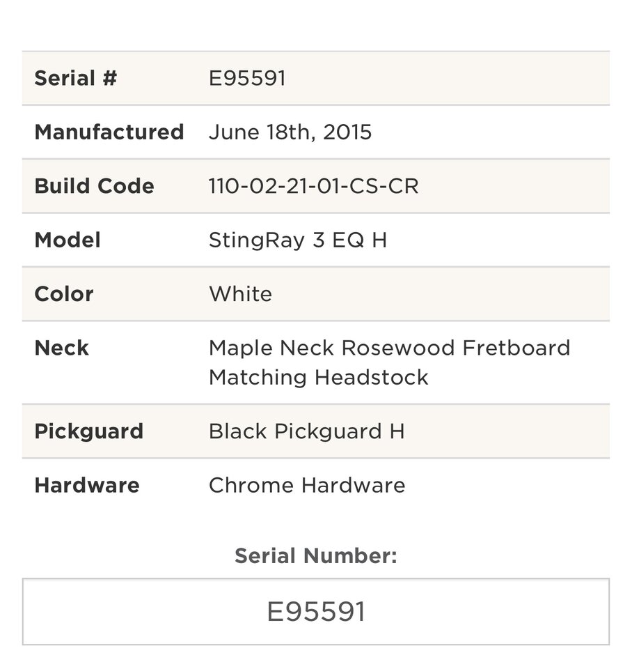Click the Matching Headstock line

[318, 378]
